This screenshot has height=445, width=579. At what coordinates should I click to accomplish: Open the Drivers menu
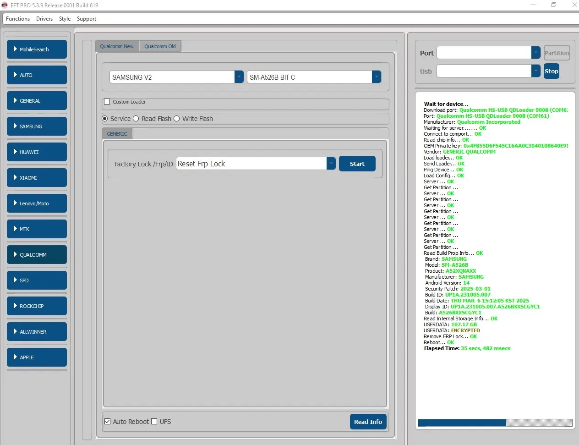[44, 19]
